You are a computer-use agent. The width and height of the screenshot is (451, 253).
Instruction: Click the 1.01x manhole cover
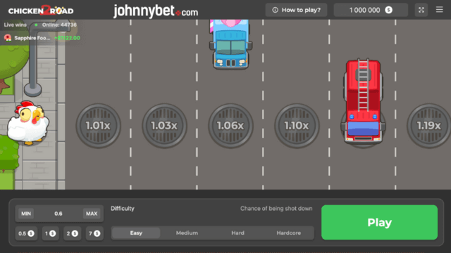point(99,126)
